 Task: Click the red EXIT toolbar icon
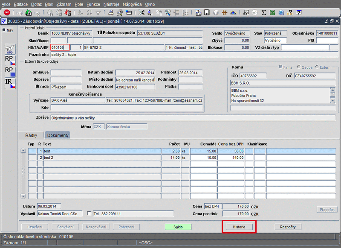pos(7,12)
